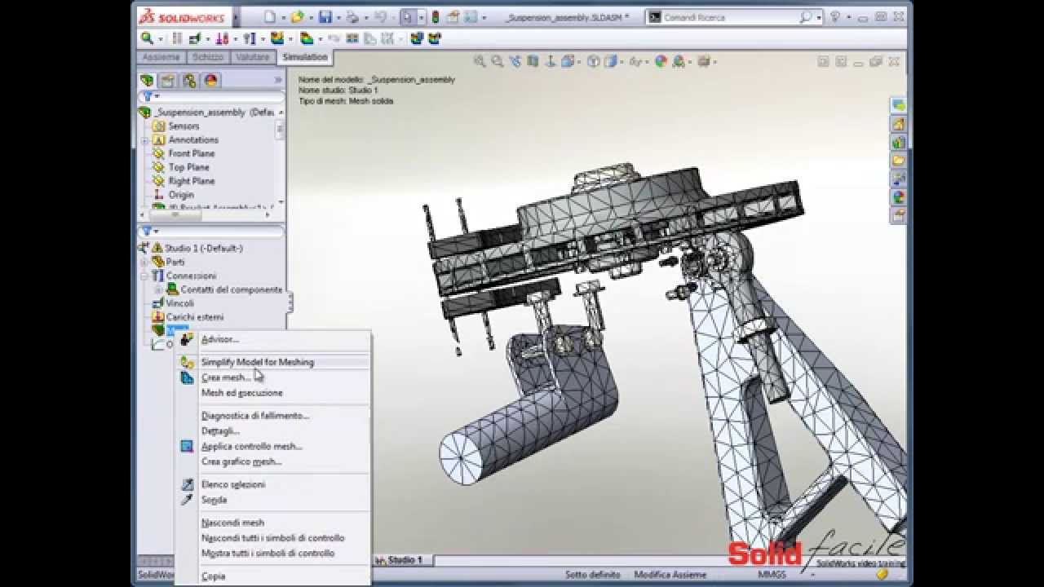Open Appearances tab in the task pane
Image resolution: width=1044 pixels, height=587 pixels.
899,196
